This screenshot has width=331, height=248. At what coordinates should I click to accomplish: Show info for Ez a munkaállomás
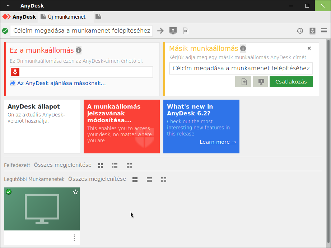[79, 51]
